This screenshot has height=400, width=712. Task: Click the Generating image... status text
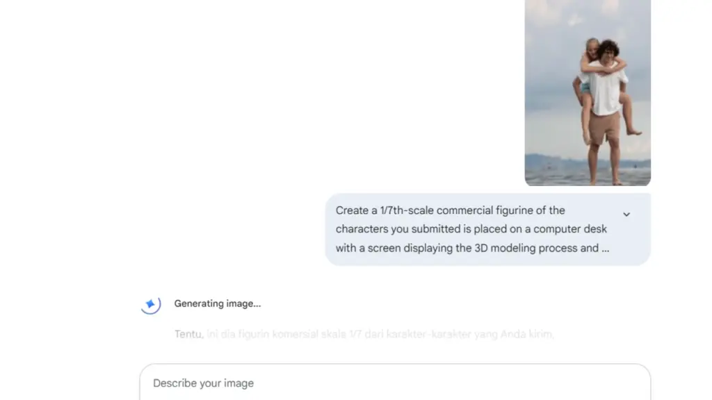point(218,303)
